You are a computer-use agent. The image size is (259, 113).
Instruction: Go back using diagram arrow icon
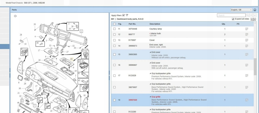(15, 16)
